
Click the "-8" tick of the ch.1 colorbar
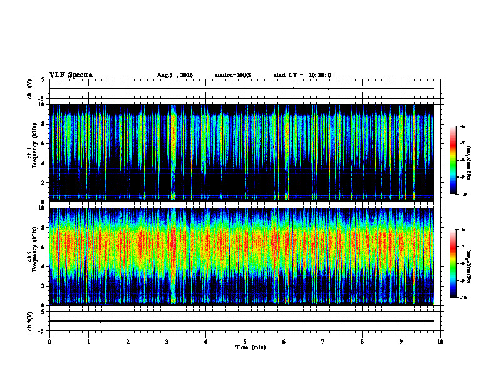pyautogui.click(x=462, y=160)
